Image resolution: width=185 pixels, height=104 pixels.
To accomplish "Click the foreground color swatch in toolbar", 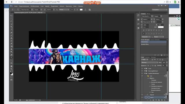I will pyautogui.click(x=11, y=73).
